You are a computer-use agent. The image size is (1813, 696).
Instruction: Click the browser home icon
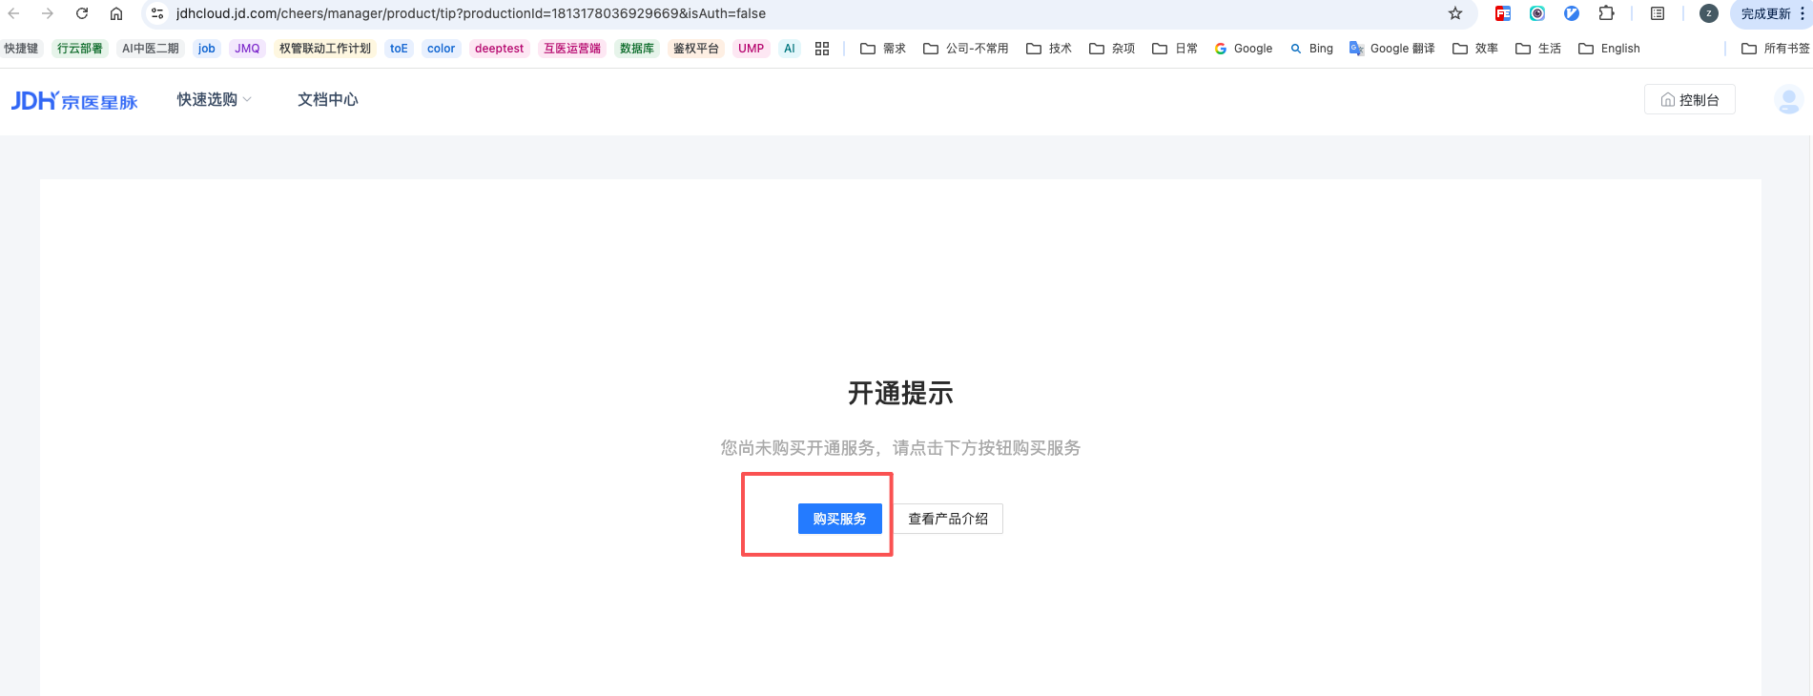(116, 13)
